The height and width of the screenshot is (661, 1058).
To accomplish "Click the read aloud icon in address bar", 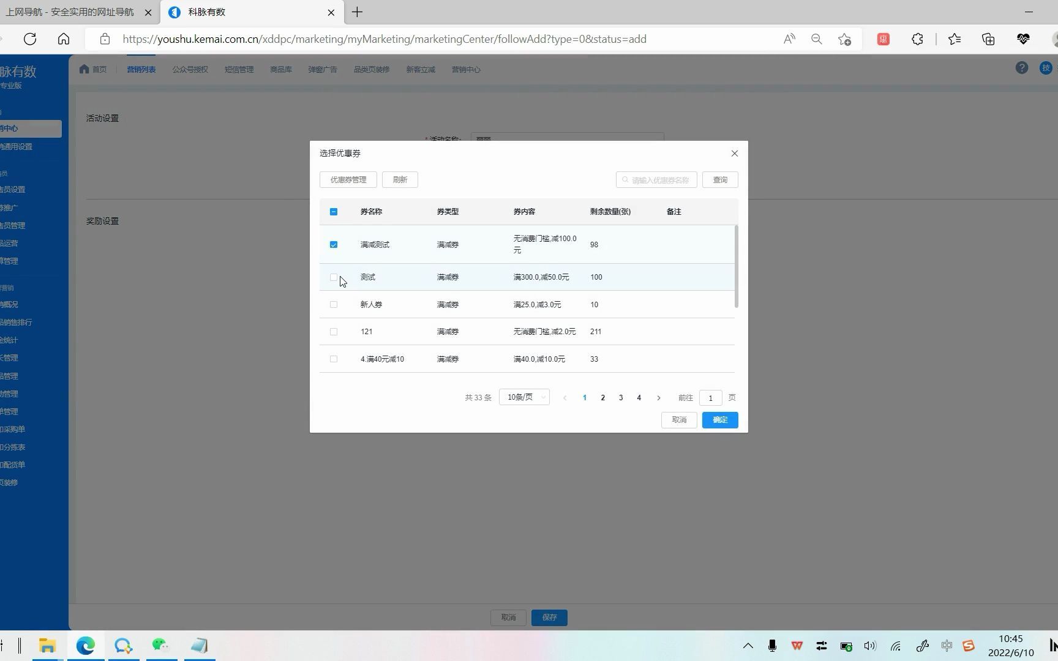I will point(789,39).
